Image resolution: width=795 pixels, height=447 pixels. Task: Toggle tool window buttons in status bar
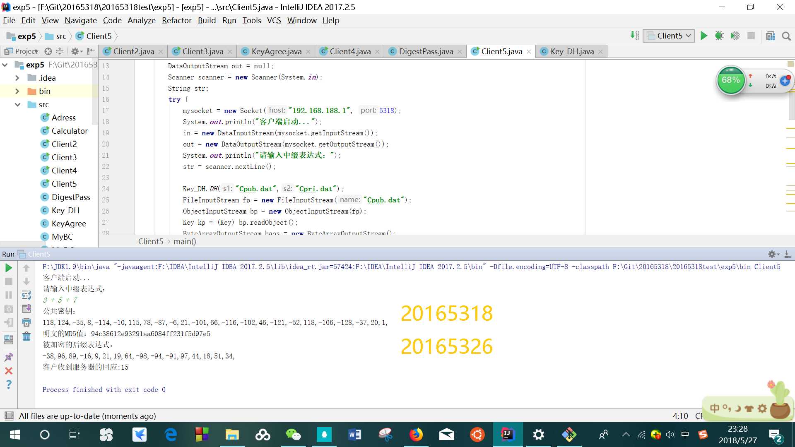point(9,416)
